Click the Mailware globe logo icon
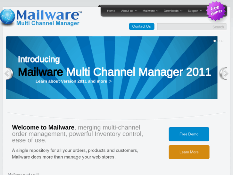The width and height of the screenshot is (233, 175). 7,16
